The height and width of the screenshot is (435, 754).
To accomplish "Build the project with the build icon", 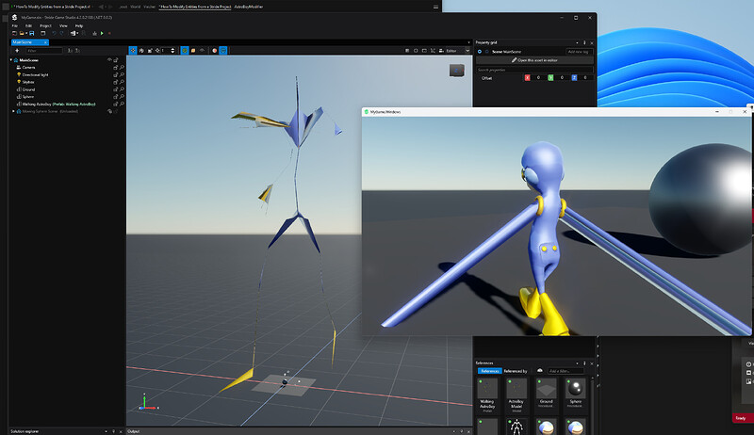I will pos(95,33).
